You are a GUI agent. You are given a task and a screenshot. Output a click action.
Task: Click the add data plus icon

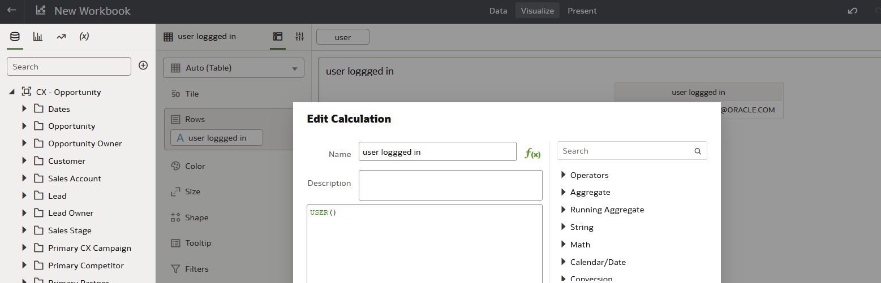point(143,66)
